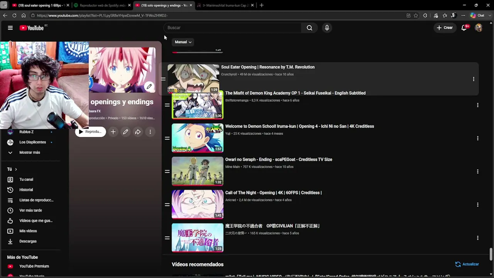The image size is (494, 278).
Task: Open more actions for 魔王学院の不適合者 video
Action: tap(478, 238)
